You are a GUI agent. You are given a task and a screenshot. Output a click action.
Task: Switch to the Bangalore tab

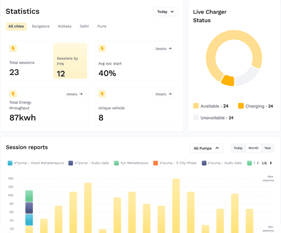(41, 26)
